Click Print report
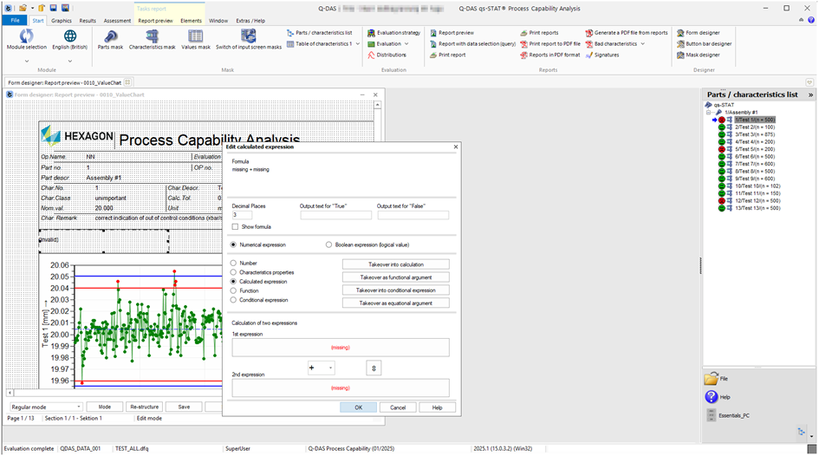This screenshot has height=456, width=819. pos(448,55)
